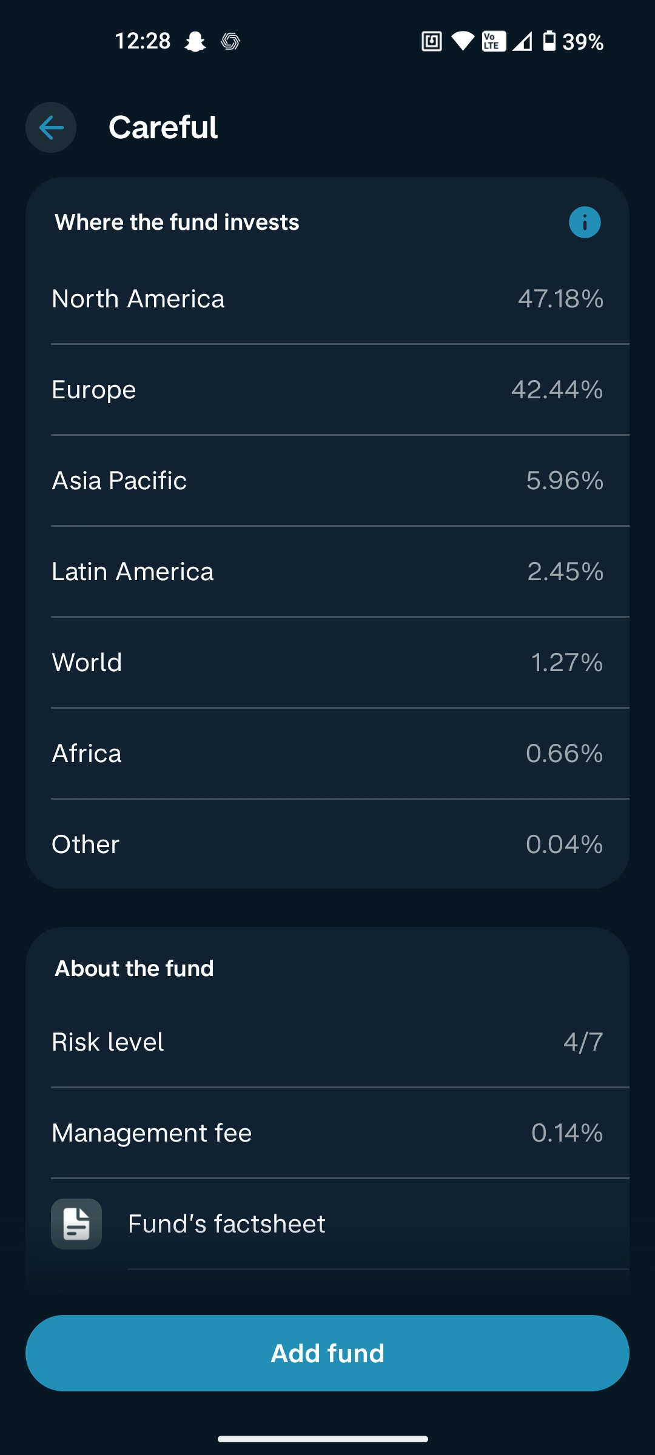Select the Management fee row
Screen dimensions: 655x1455
pyautogui.click(x=327, y=1132)
